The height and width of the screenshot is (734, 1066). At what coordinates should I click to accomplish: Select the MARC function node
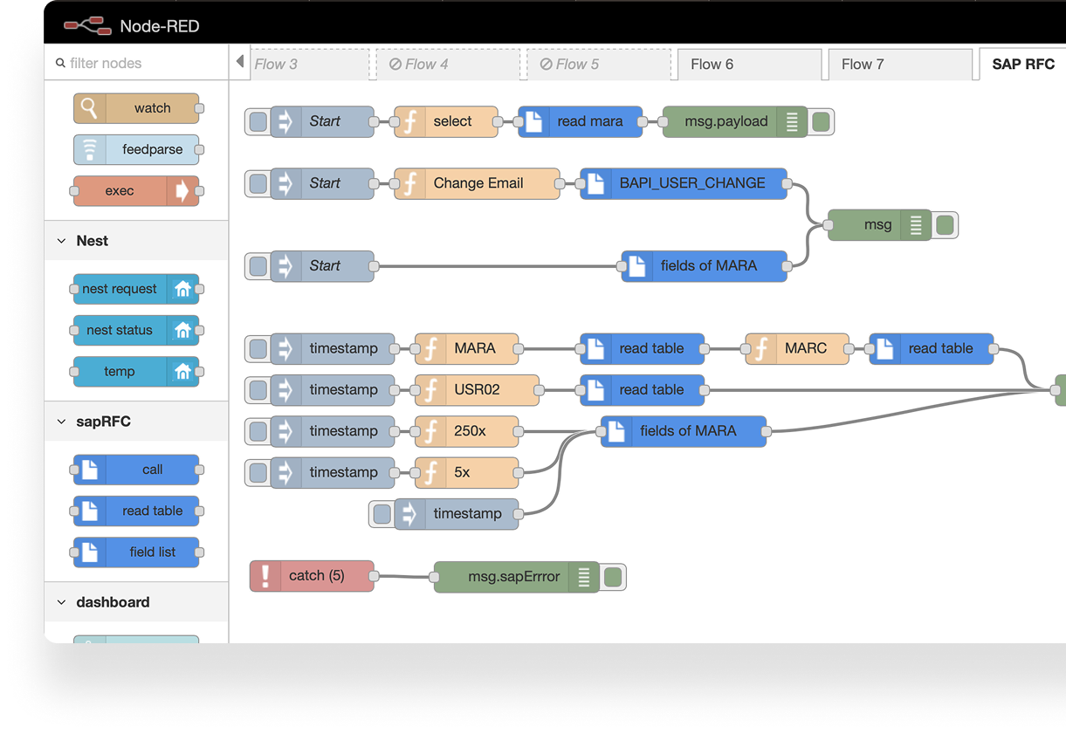coord(797,348)
